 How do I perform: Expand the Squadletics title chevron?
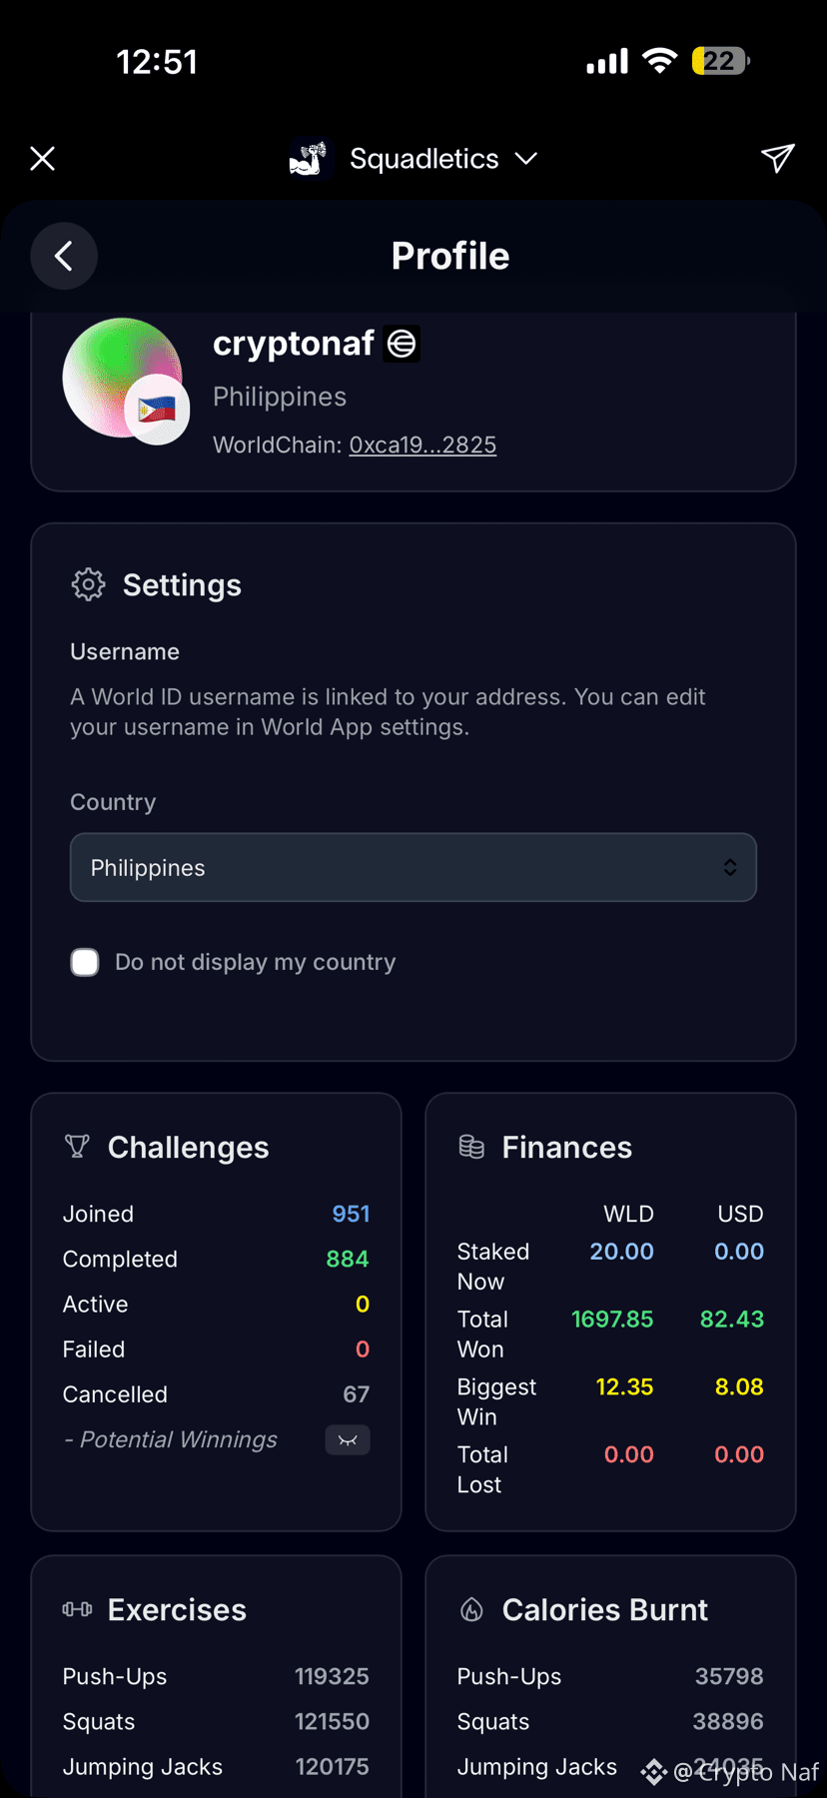point(526,159)
